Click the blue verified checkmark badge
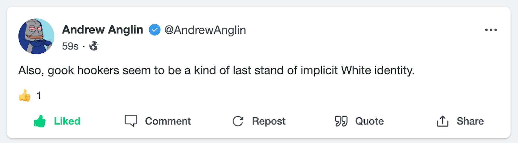This screenshot has width=518, height=143. [x=155, y=30]
